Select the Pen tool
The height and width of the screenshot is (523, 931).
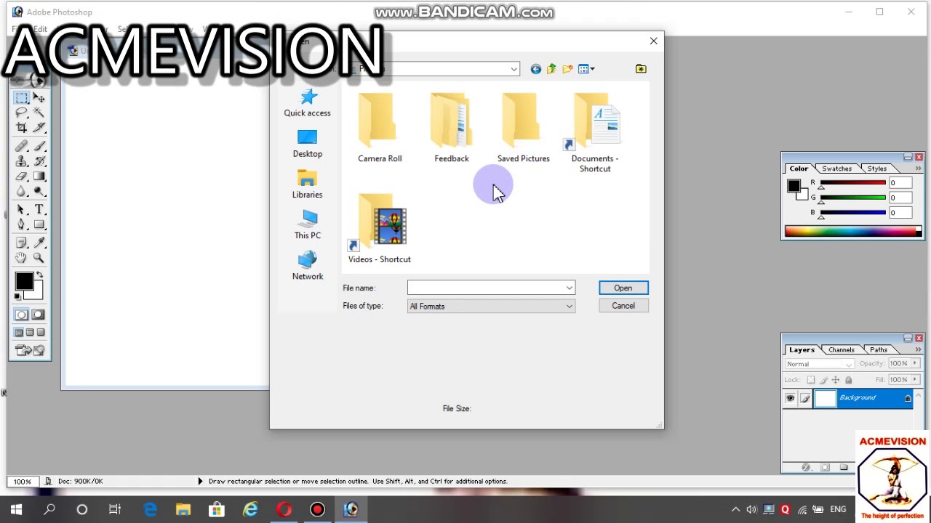click(21, 224)
